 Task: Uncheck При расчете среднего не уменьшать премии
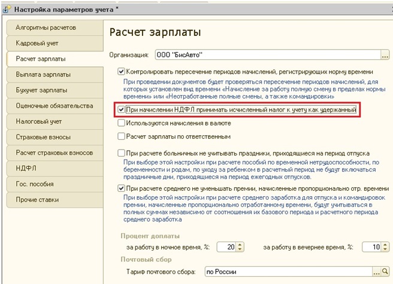tap(121, 188)
